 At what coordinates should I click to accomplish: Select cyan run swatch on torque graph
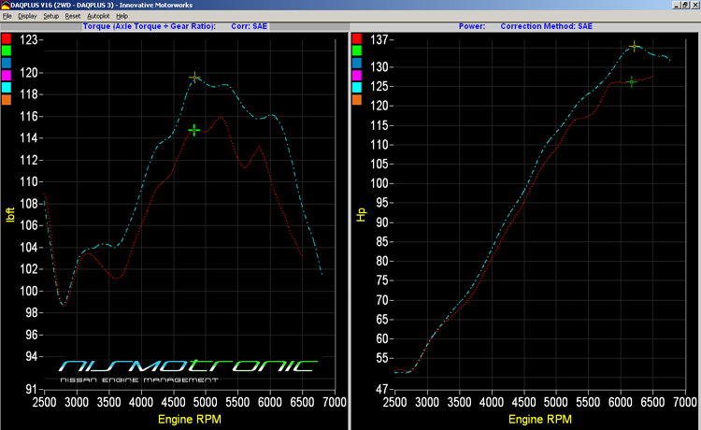7,86
